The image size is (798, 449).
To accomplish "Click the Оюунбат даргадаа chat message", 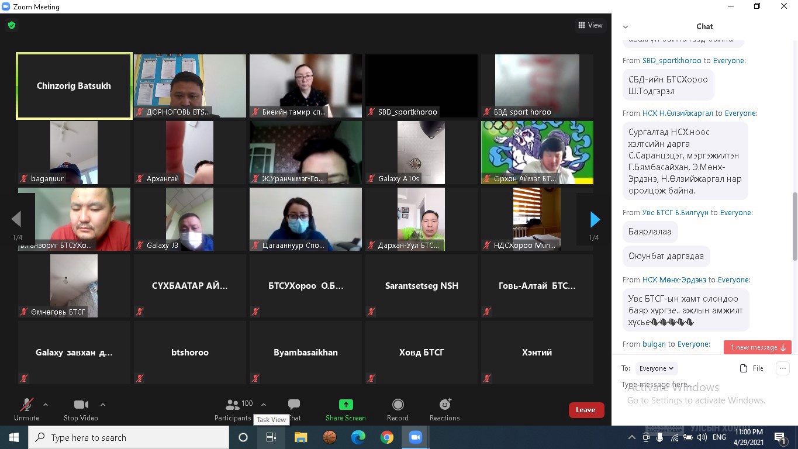I will (666, 256).
